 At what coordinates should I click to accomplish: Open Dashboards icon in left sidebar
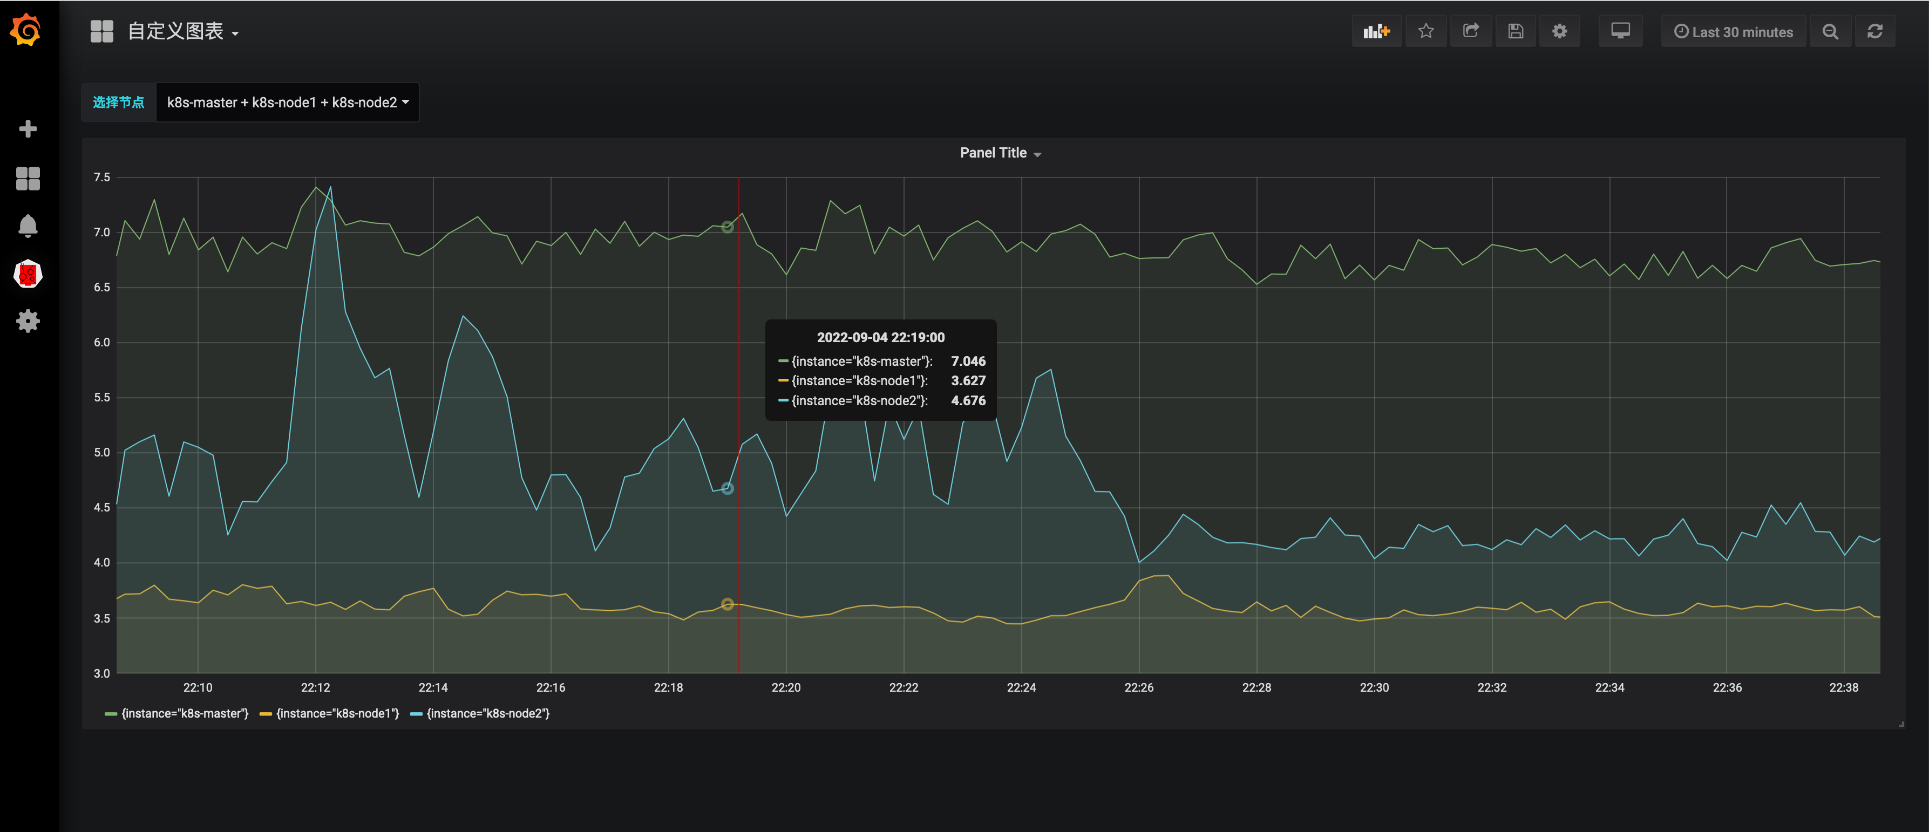[28, 178]
